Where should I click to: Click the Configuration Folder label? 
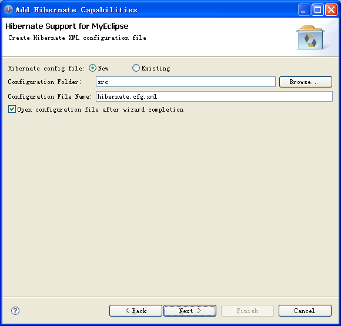[x=45, y=82]
